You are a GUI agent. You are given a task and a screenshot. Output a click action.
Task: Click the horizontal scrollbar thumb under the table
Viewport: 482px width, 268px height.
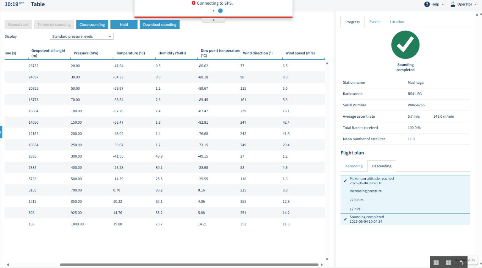tap(189, 265)
